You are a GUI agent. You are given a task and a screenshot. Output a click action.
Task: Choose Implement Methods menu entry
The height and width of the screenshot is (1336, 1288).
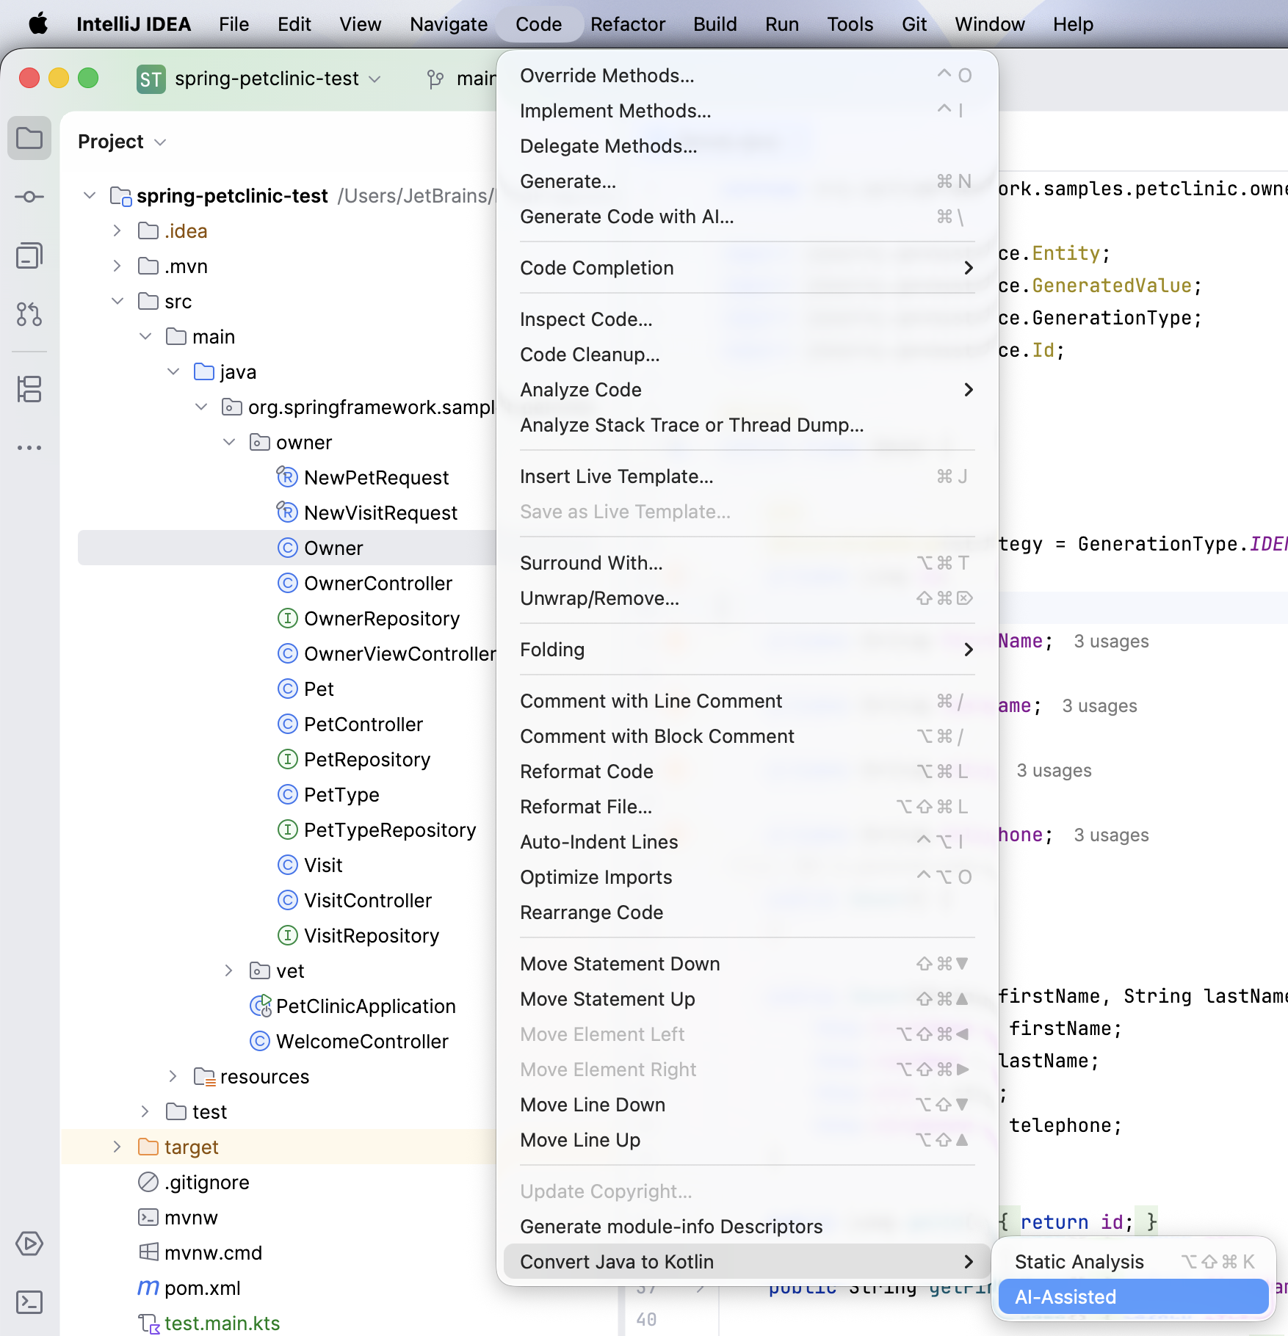click(747, 111)
